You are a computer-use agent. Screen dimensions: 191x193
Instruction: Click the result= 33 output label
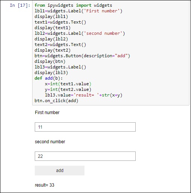point(44,185)
